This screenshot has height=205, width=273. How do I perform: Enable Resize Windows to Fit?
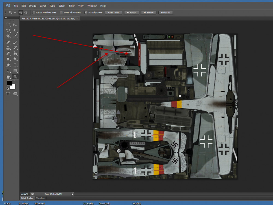34,12
